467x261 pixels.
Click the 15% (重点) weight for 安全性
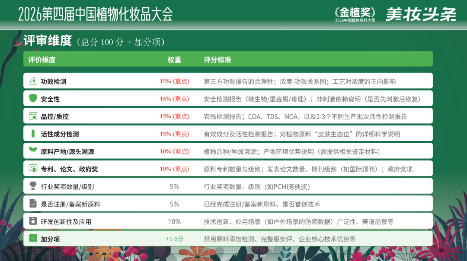click(175, 99)
